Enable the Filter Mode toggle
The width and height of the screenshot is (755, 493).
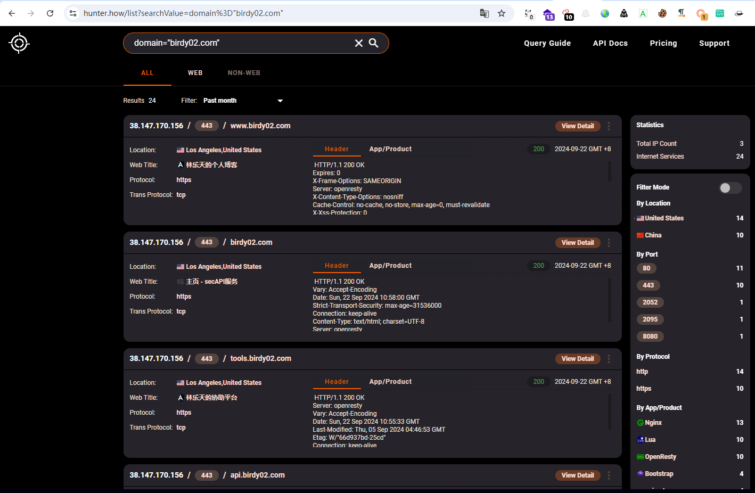click(x=730, y=188)
